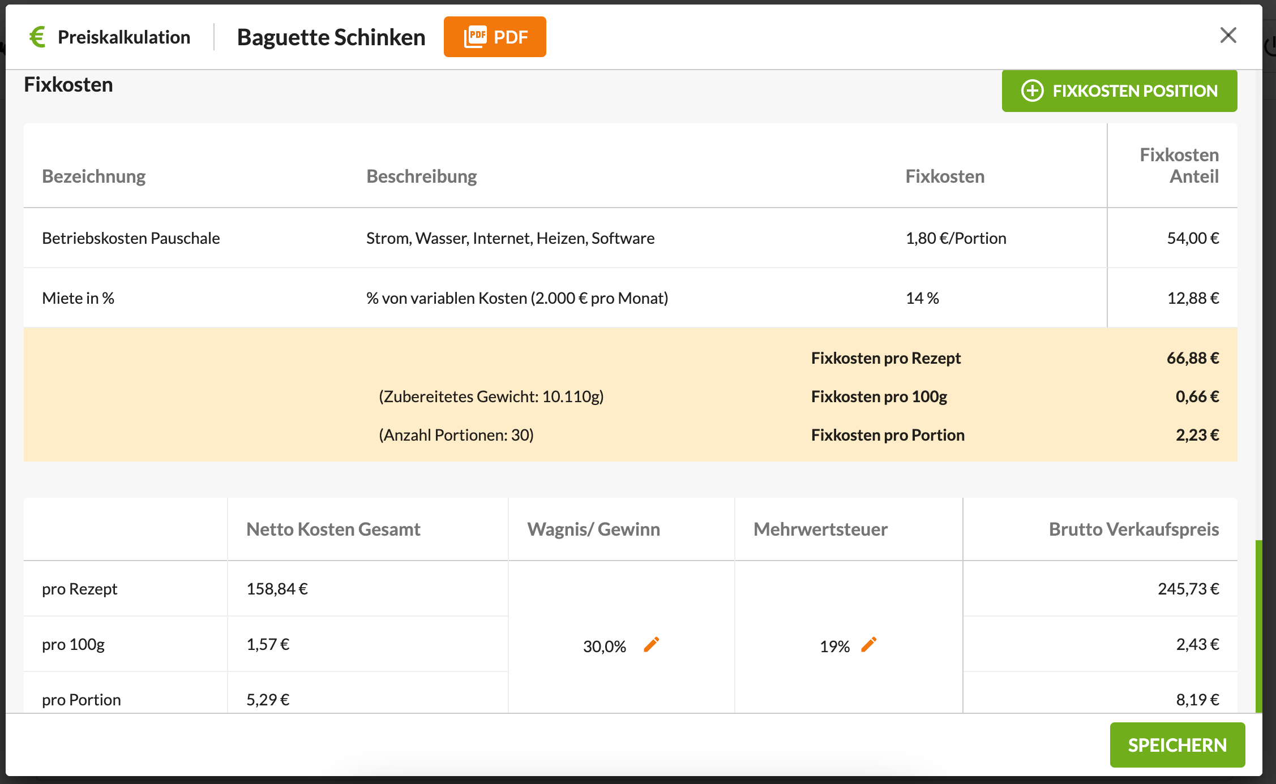Click description Strom, Wasser, Internet, Heizen, Software
The height and width of the screenshot is (784, 1276).
(510, 238)
